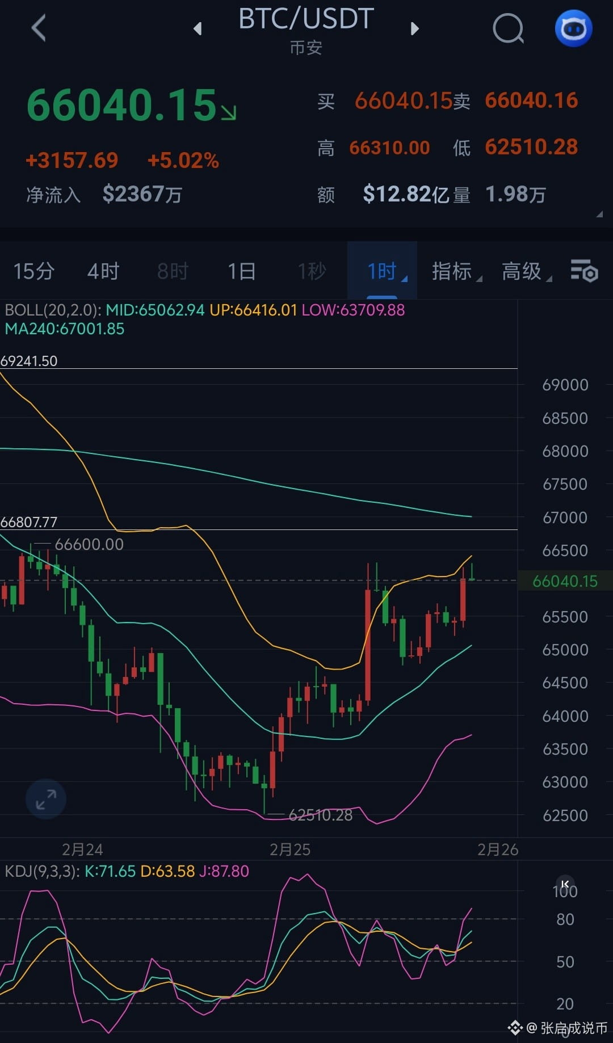The height and width of the screenshot is (1043, 613).
Task: Expand the market stats corner triangle
Action: point(599,214)
